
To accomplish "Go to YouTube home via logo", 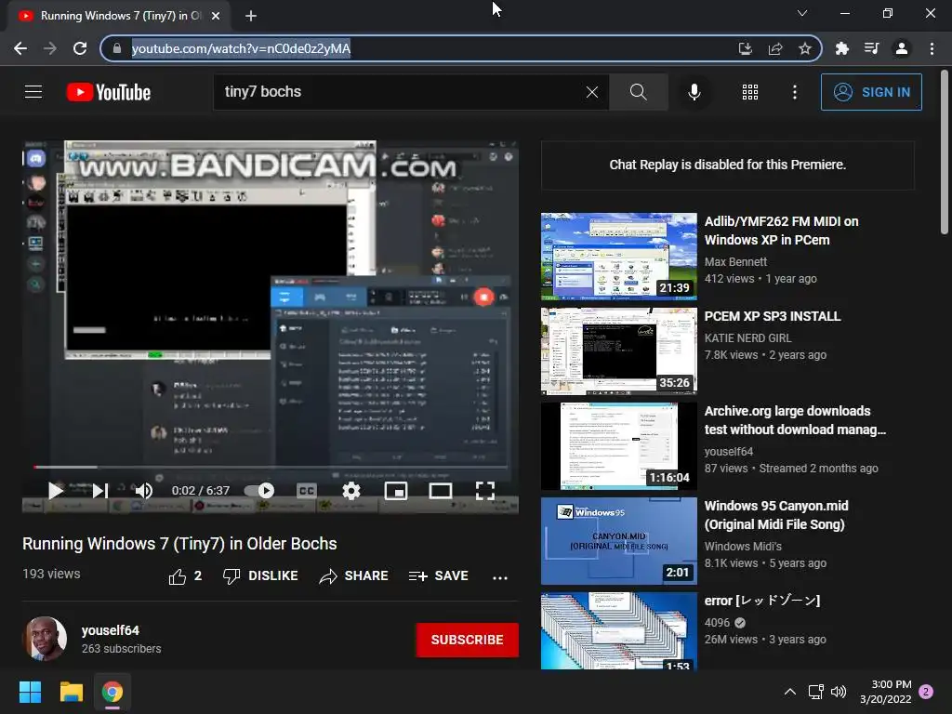I will tap(109, 92).
